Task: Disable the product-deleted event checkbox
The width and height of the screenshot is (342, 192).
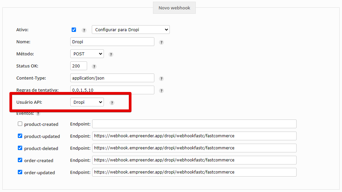Action: [x=20, y=148]
